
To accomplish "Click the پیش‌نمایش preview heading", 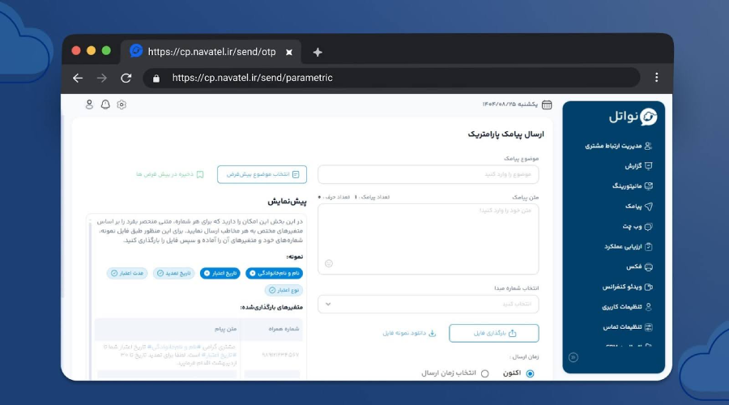I will click(x=287, y=202).
